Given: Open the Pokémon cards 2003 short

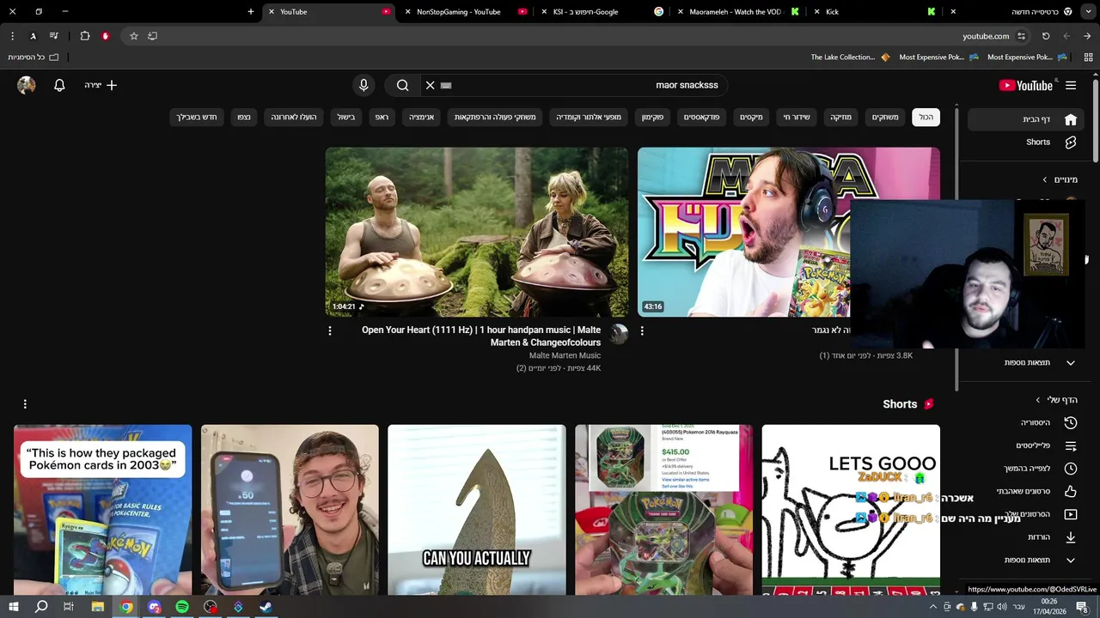Looking at the screenshot, I should 102,510.
